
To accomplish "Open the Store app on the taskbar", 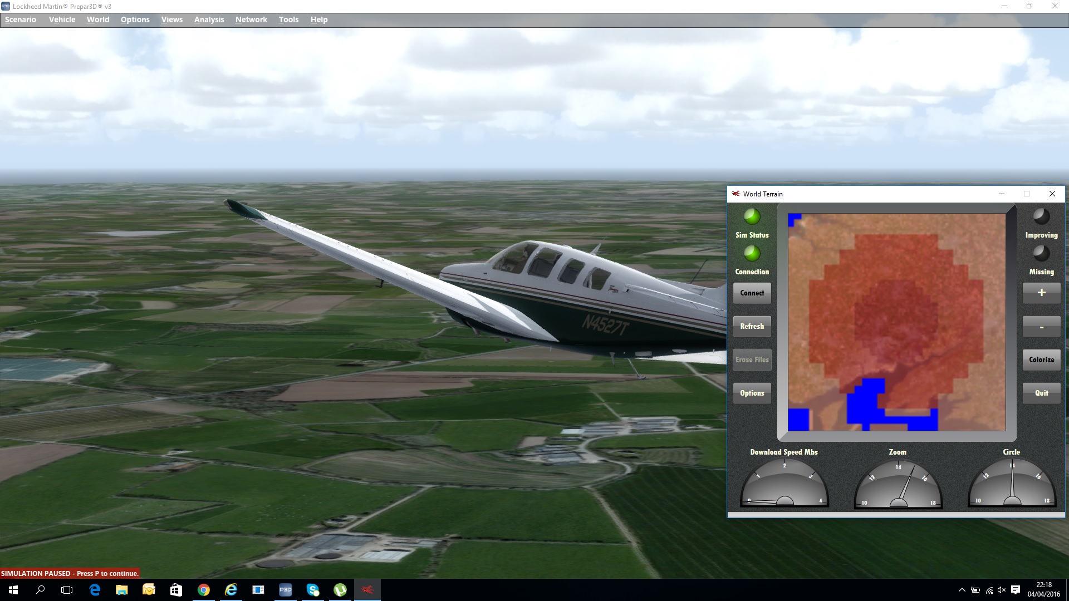I will coord(176,590).
